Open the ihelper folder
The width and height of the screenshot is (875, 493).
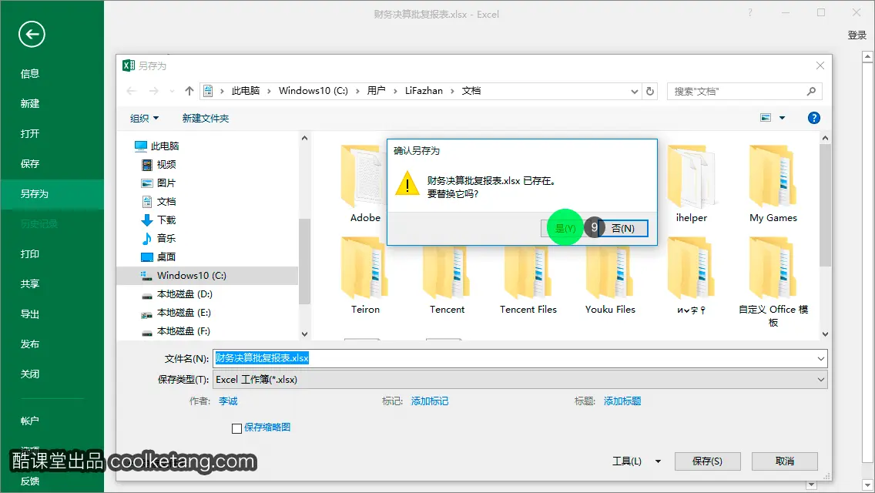[692, 183]
